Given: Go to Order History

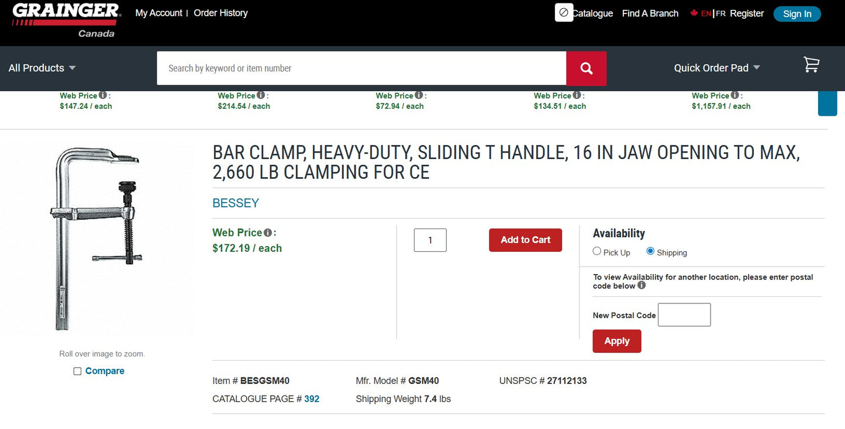Looking at the screenshot, I should 220,12.
